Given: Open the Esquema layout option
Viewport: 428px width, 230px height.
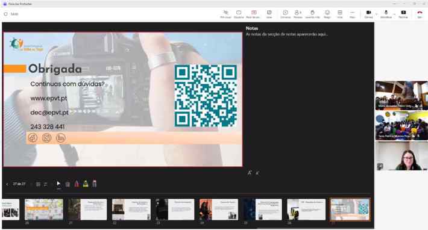Looking at the screenshot, I should point(239,14).
